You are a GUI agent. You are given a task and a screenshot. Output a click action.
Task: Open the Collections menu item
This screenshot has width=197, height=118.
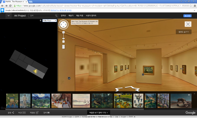click(x=63, y=16)
